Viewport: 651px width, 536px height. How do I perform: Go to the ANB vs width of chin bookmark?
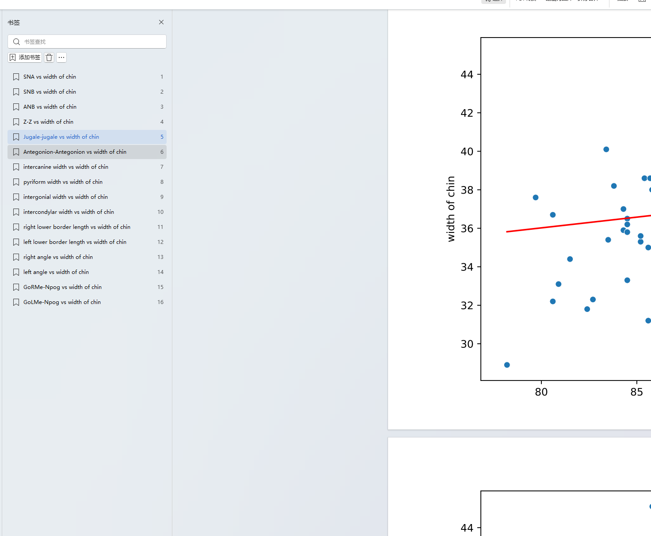[87, 107]
